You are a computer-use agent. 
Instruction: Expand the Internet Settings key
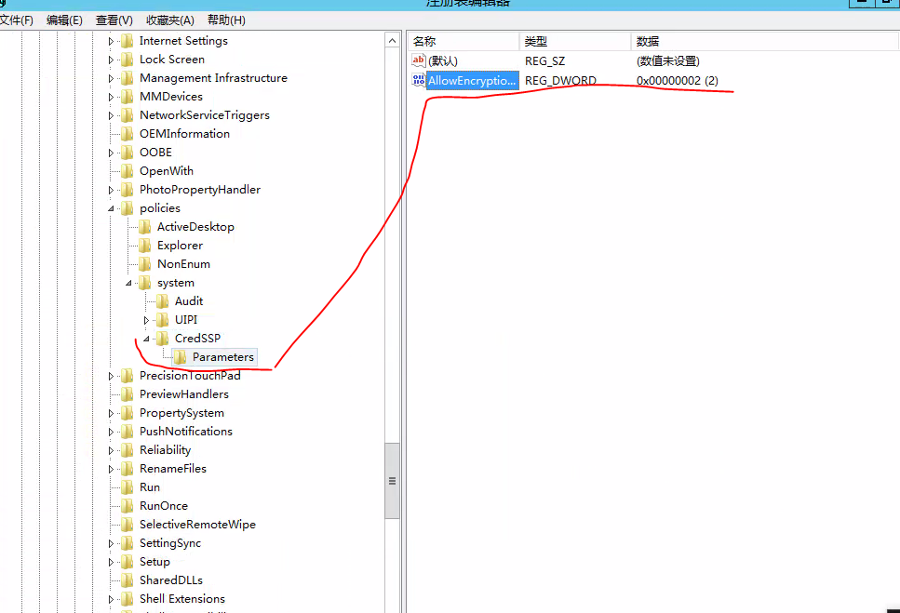tap(111, 41)
